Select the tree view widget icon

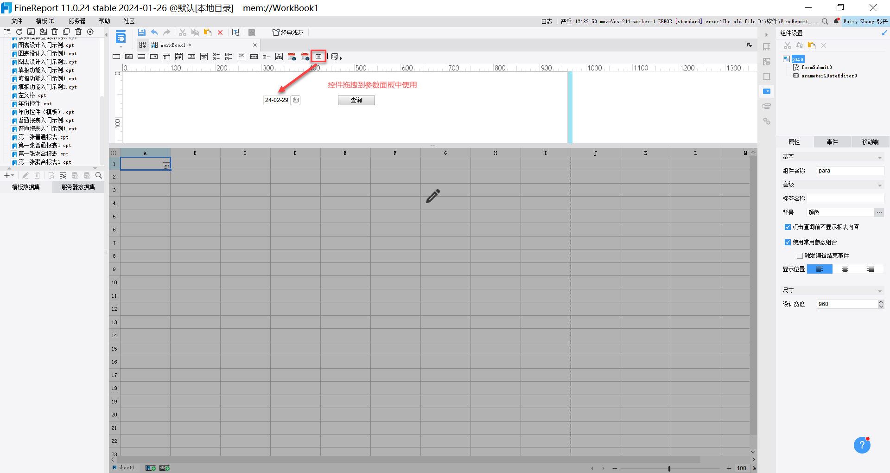coord(279,57)
